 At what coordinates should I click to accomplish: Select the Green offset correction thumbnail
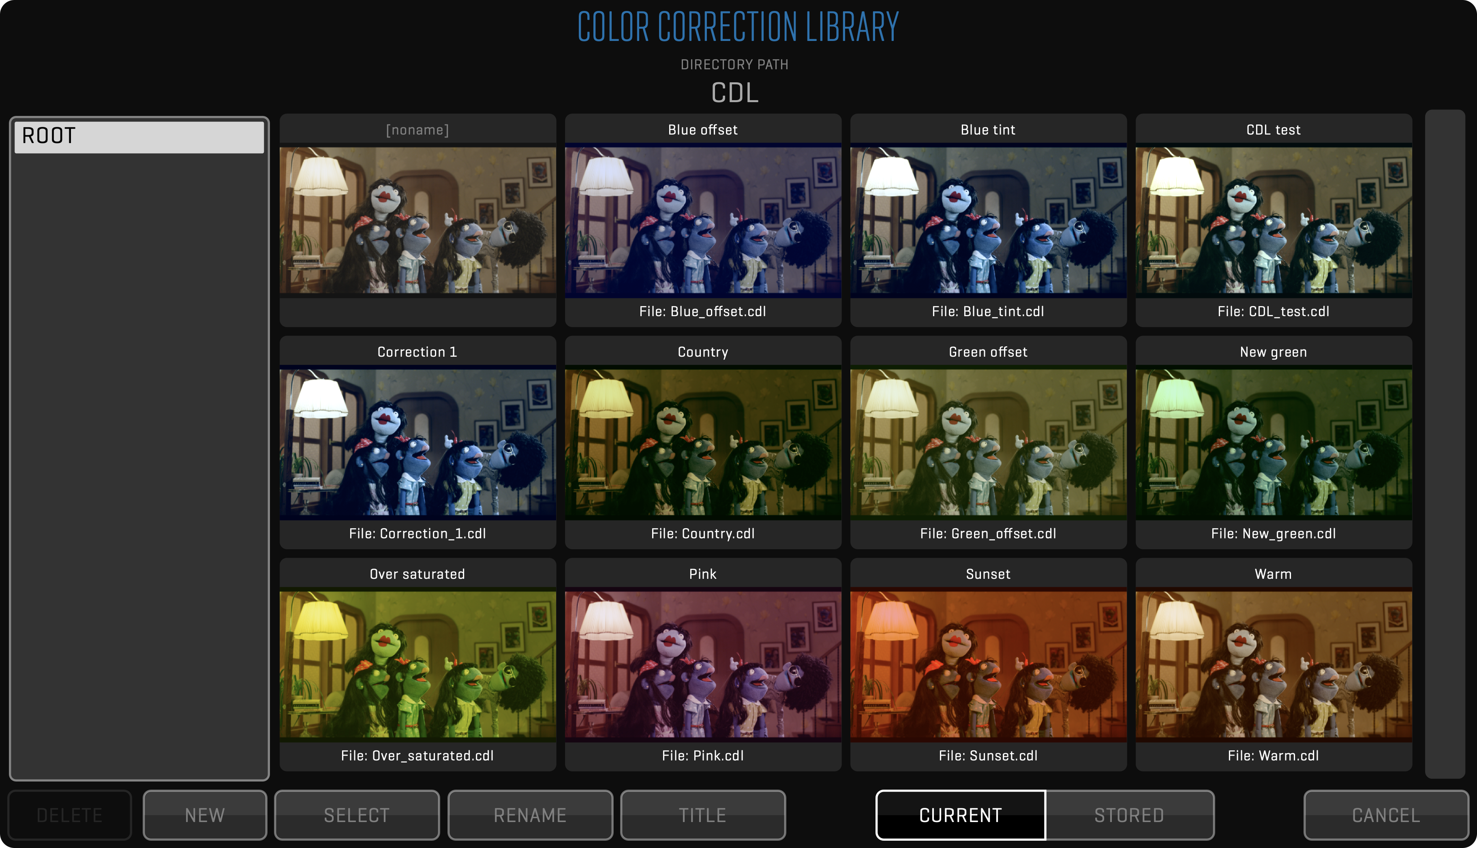988,442
